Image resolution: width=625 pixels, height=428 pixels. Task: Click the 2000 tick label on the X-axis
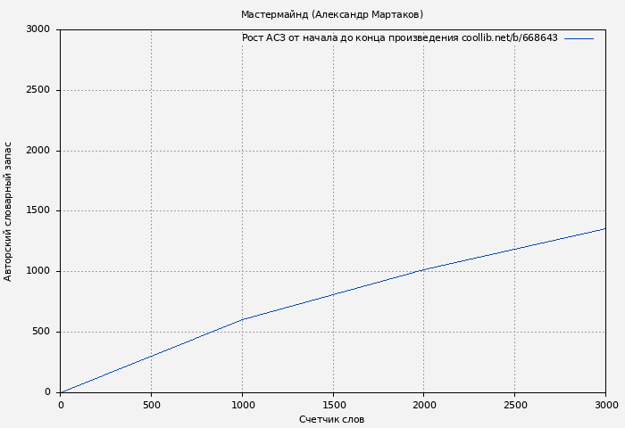424,405
